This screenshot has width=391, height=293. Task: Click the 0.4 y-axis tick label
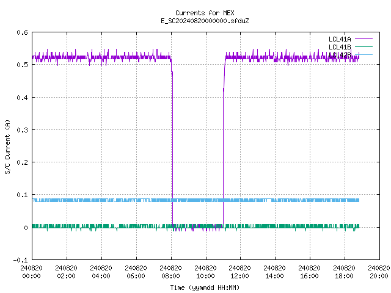tap(22, 98)
